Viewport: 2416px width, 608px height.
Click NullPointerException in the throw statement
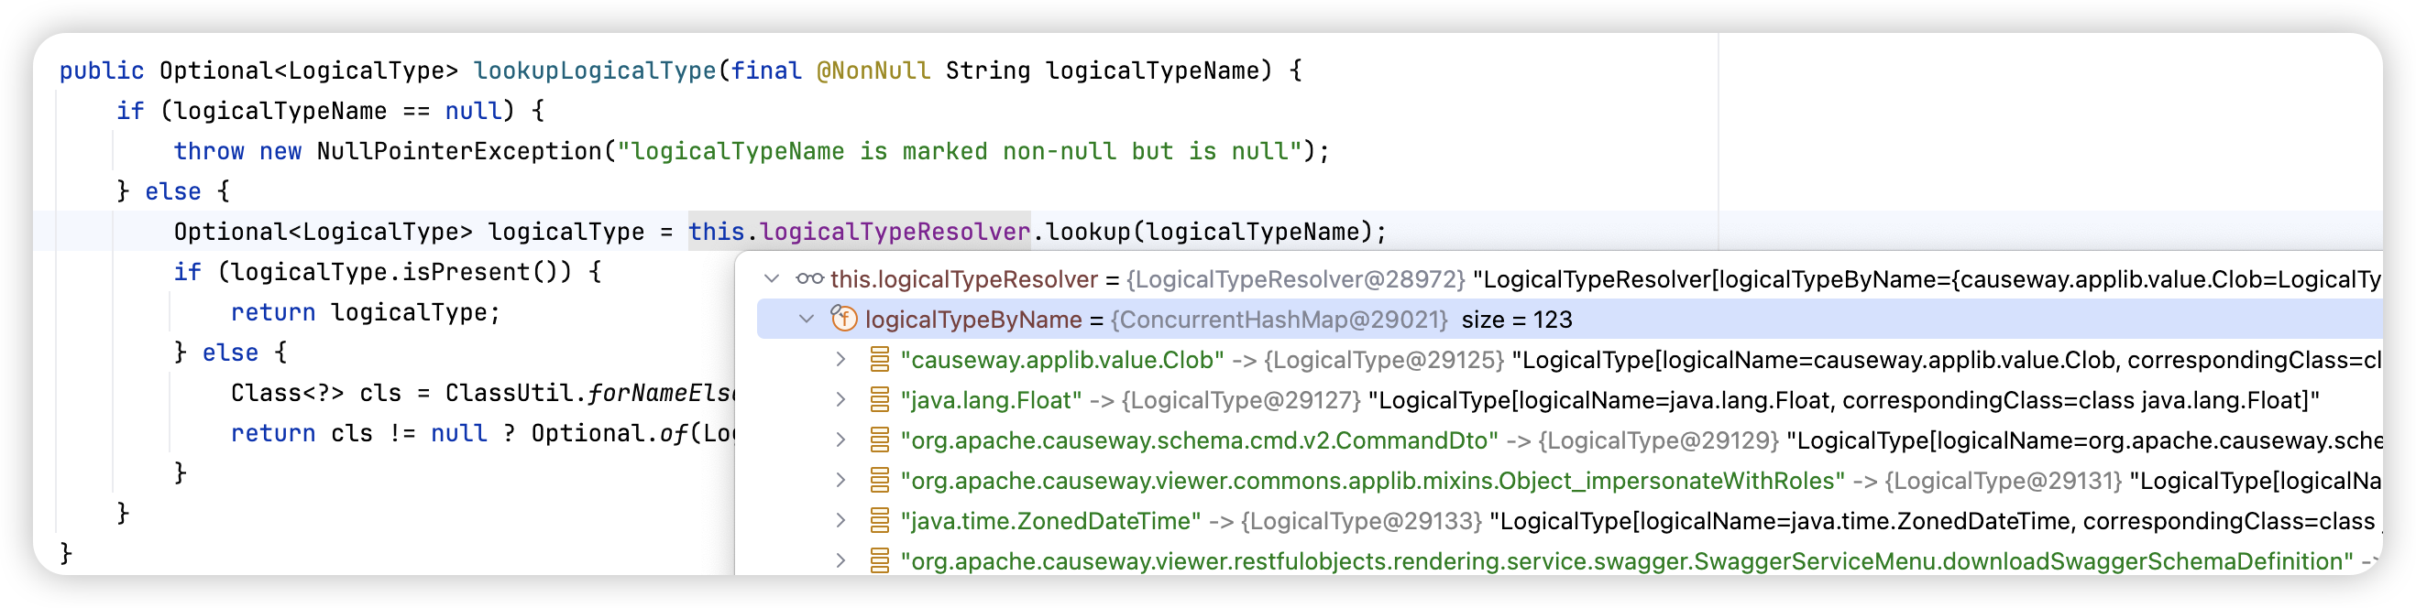pos(458,151)
